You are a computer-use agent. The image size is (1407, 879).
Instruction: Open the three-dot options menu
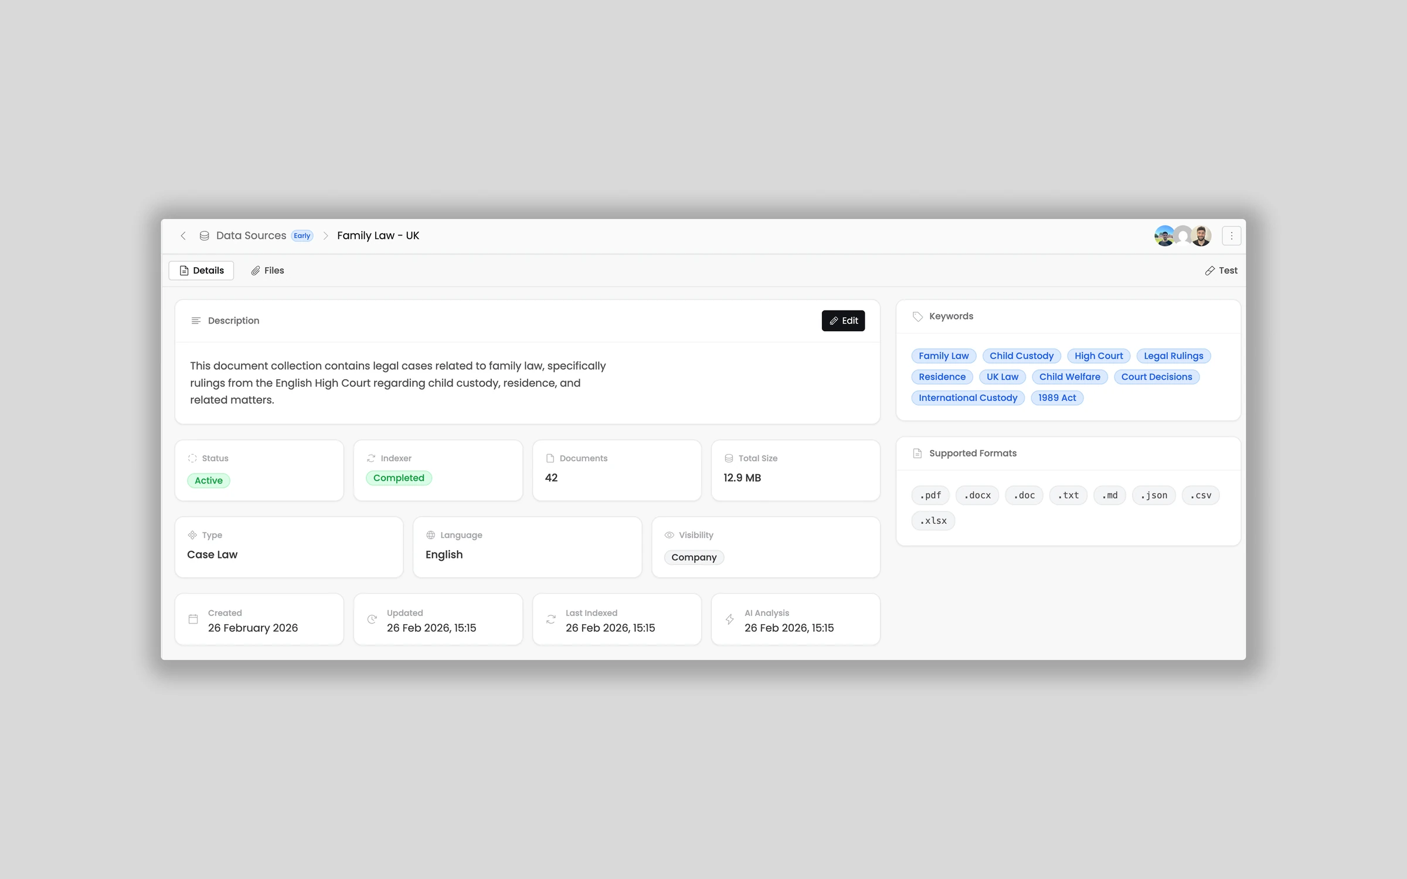tap(1232, 236)
